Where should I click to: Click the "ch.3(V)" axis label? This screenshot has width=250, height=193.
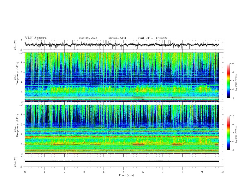coord(15,162)
